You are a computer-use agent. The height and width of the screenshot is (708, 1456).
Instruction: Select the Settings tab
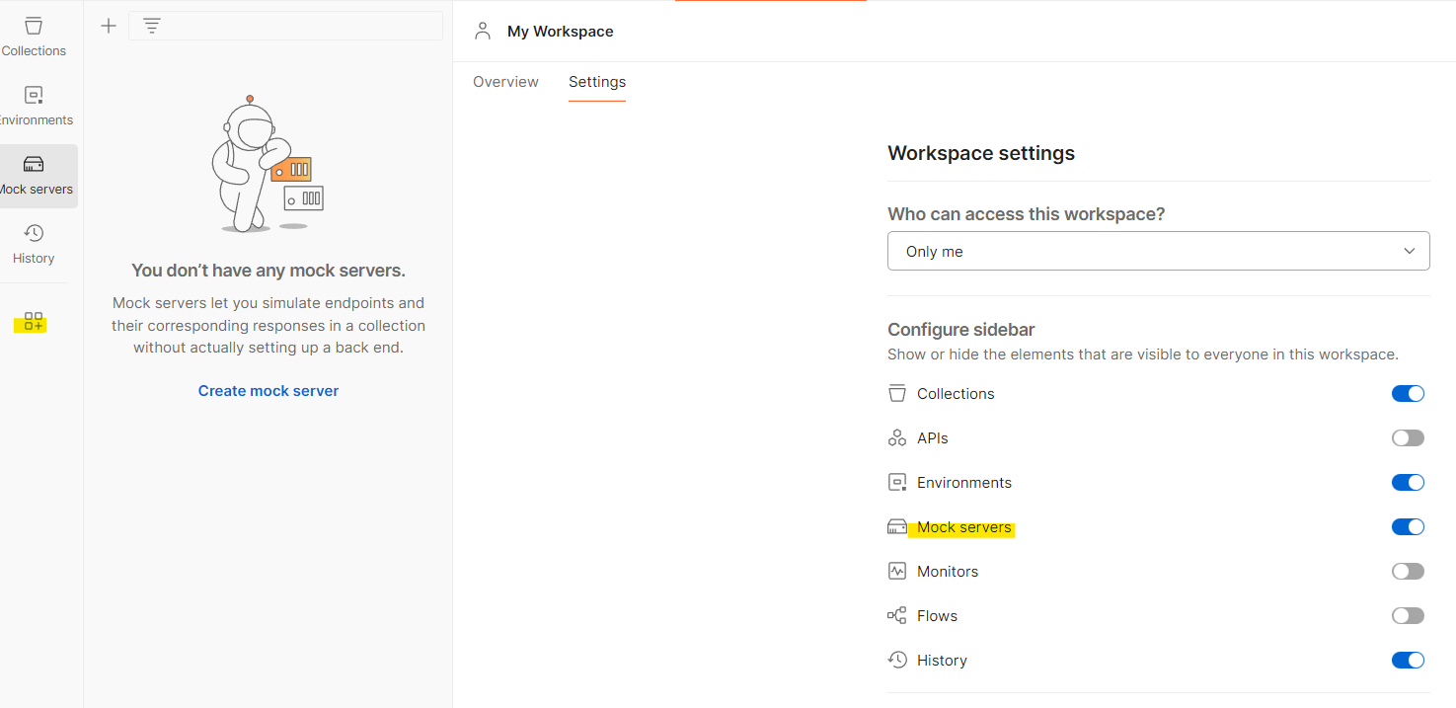click(597, 82)
